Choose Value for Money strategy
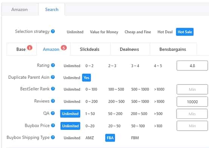The image size is (209, 148). 104,32
